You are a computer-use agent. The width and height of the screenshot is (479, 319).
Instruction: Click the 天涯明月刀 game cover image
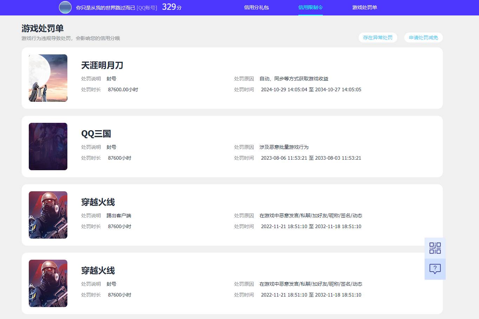pyautogui.click(x=48, y=78)
